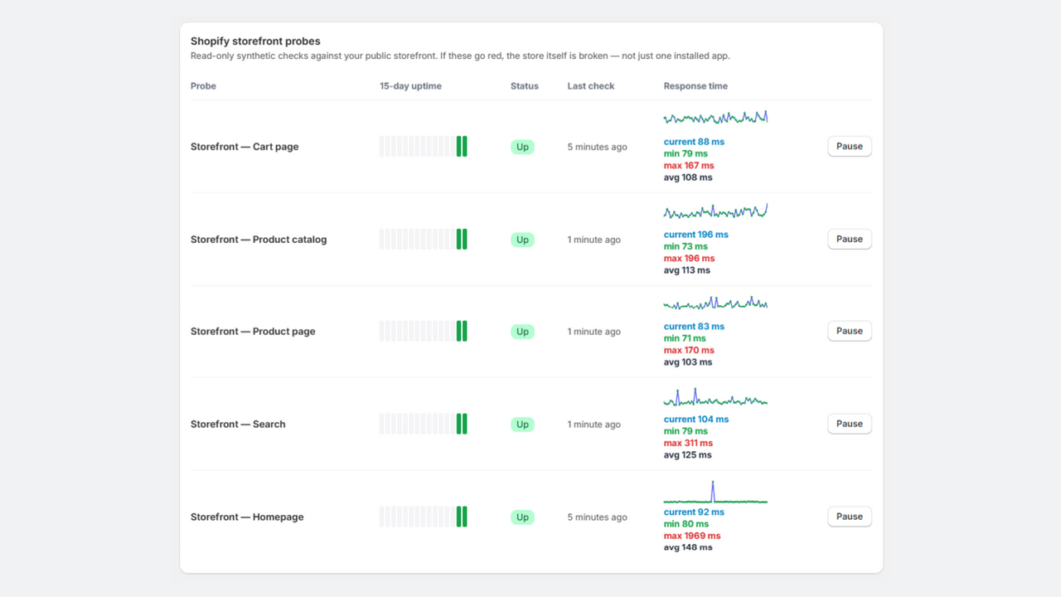The height and width of the screenshot is (597, 1061).
Task: Click the Last check column header
Action: click(591, 86)
